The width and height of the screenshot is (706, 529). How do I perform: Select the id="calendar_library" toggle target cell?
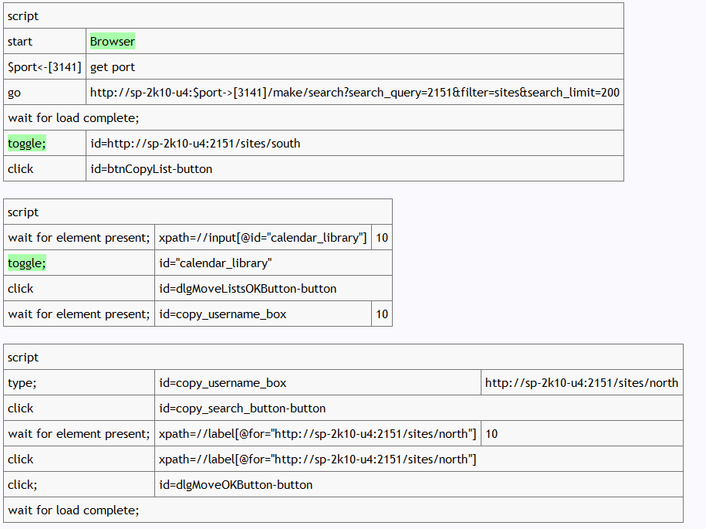pyautogui.click(x=215, y=263)
